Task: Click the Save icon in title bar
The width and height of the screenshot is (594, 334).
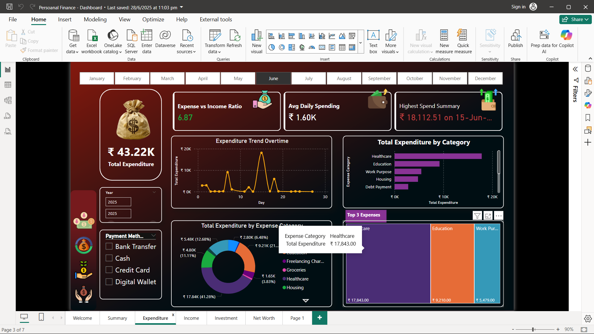Action: pos(10,7)
